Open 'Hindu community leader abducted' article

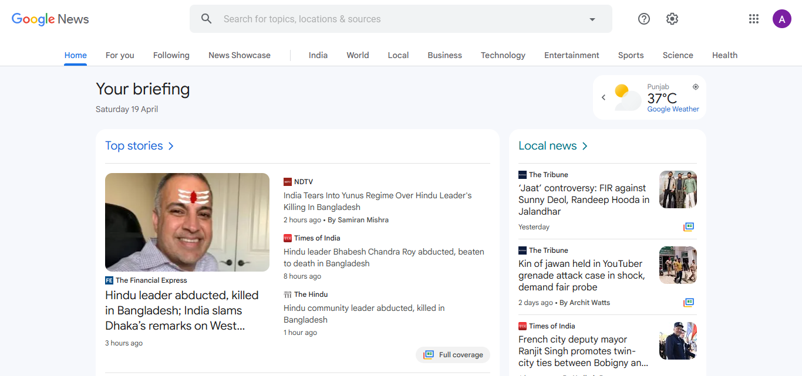pos(364,314)
